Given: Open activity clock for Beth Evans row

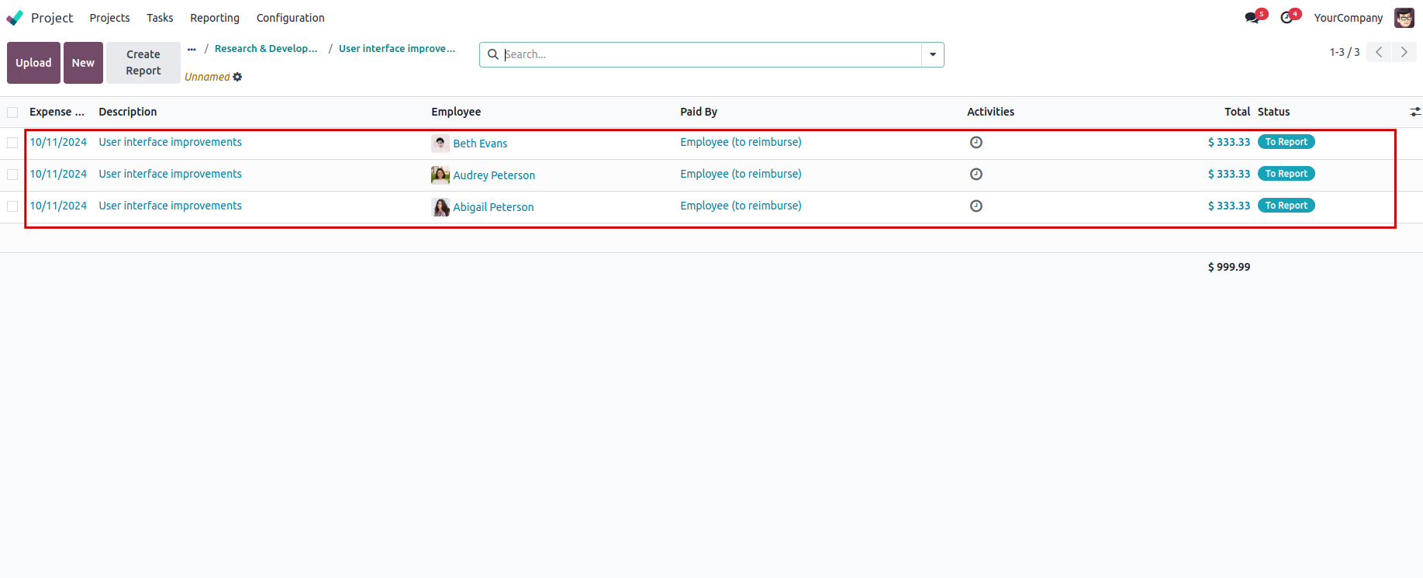Looking at the screenshot, I should tap(976, 143).
